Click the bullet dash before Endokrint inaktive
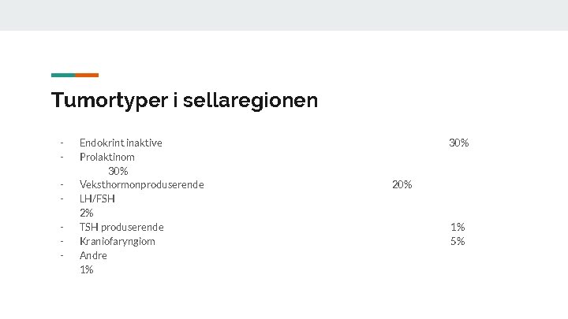This screenshot has height=319, width=568. click(x=61, y=143)
